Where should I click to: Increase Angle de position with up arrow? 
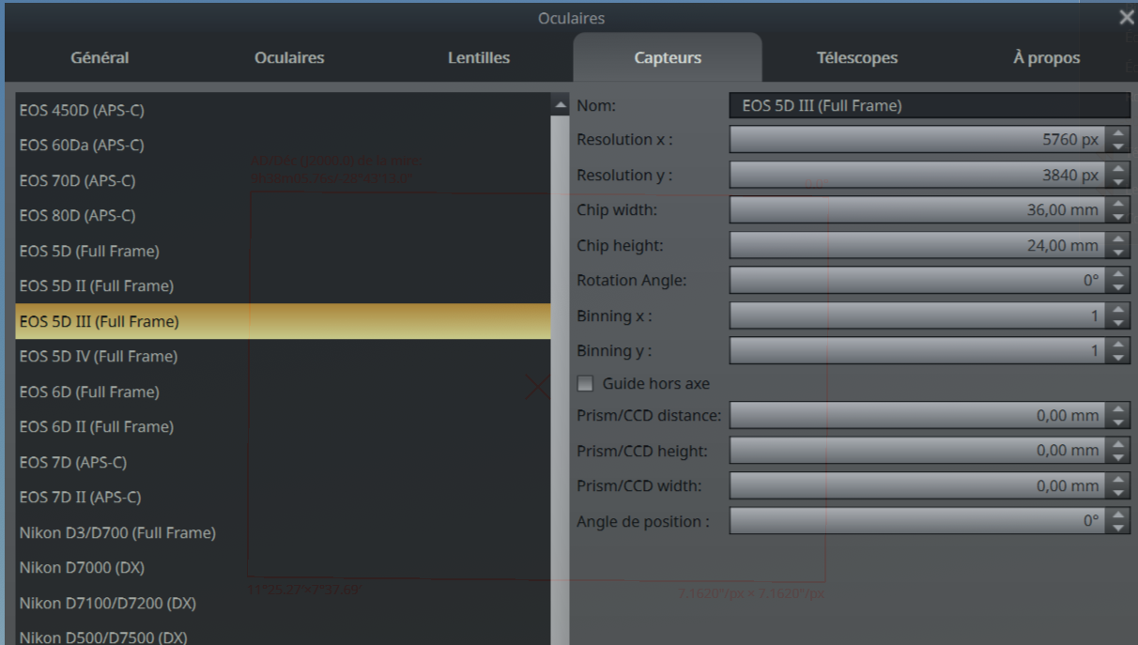tap(1117, 514)
